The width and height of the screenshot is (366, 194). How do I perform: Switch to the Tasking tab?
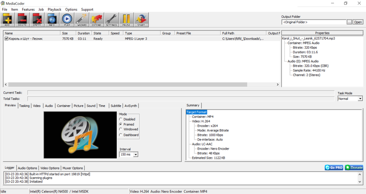24,106
